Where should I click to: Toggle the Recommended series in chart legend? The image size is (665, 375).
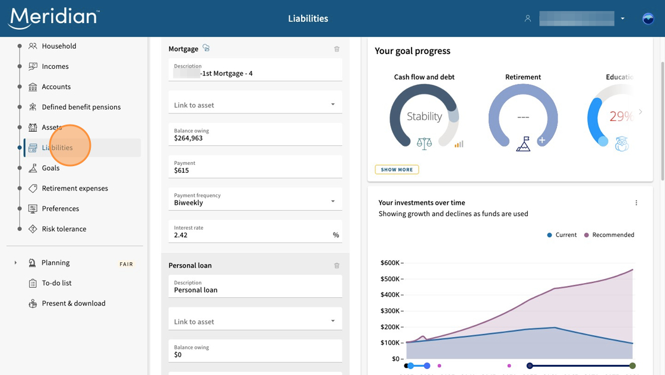click(609, 235)
